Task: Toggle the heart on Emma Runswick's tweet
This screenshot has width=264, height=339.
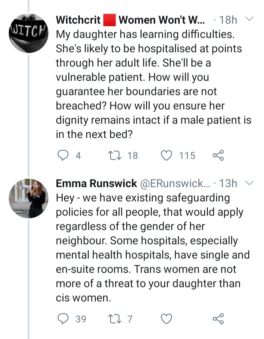Action: point(167,318)
